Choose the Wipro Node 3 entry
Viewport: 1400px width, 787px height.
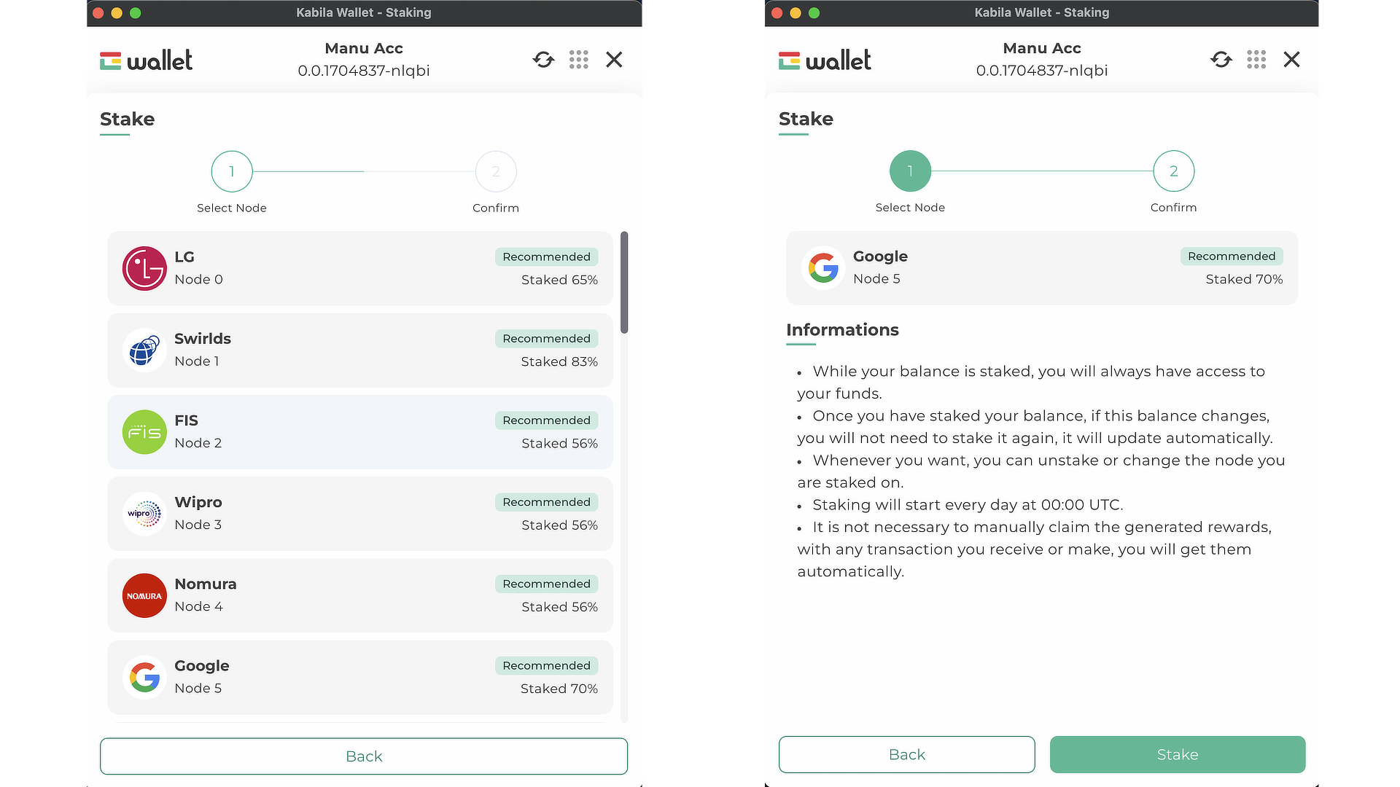360,514
